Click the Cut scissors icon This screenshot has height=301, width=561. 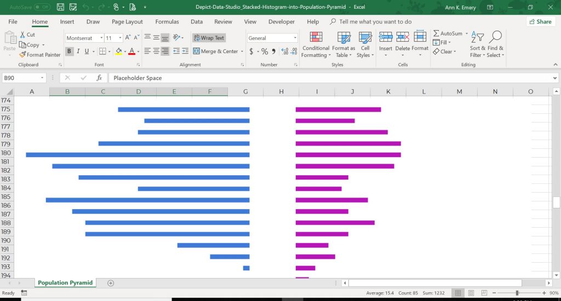22,34
